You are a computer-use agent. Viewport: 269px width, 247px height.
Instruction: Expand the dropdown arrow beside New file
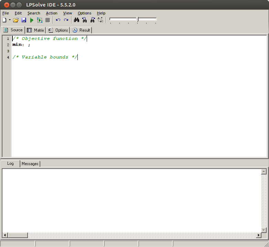[x=10, y=20]
